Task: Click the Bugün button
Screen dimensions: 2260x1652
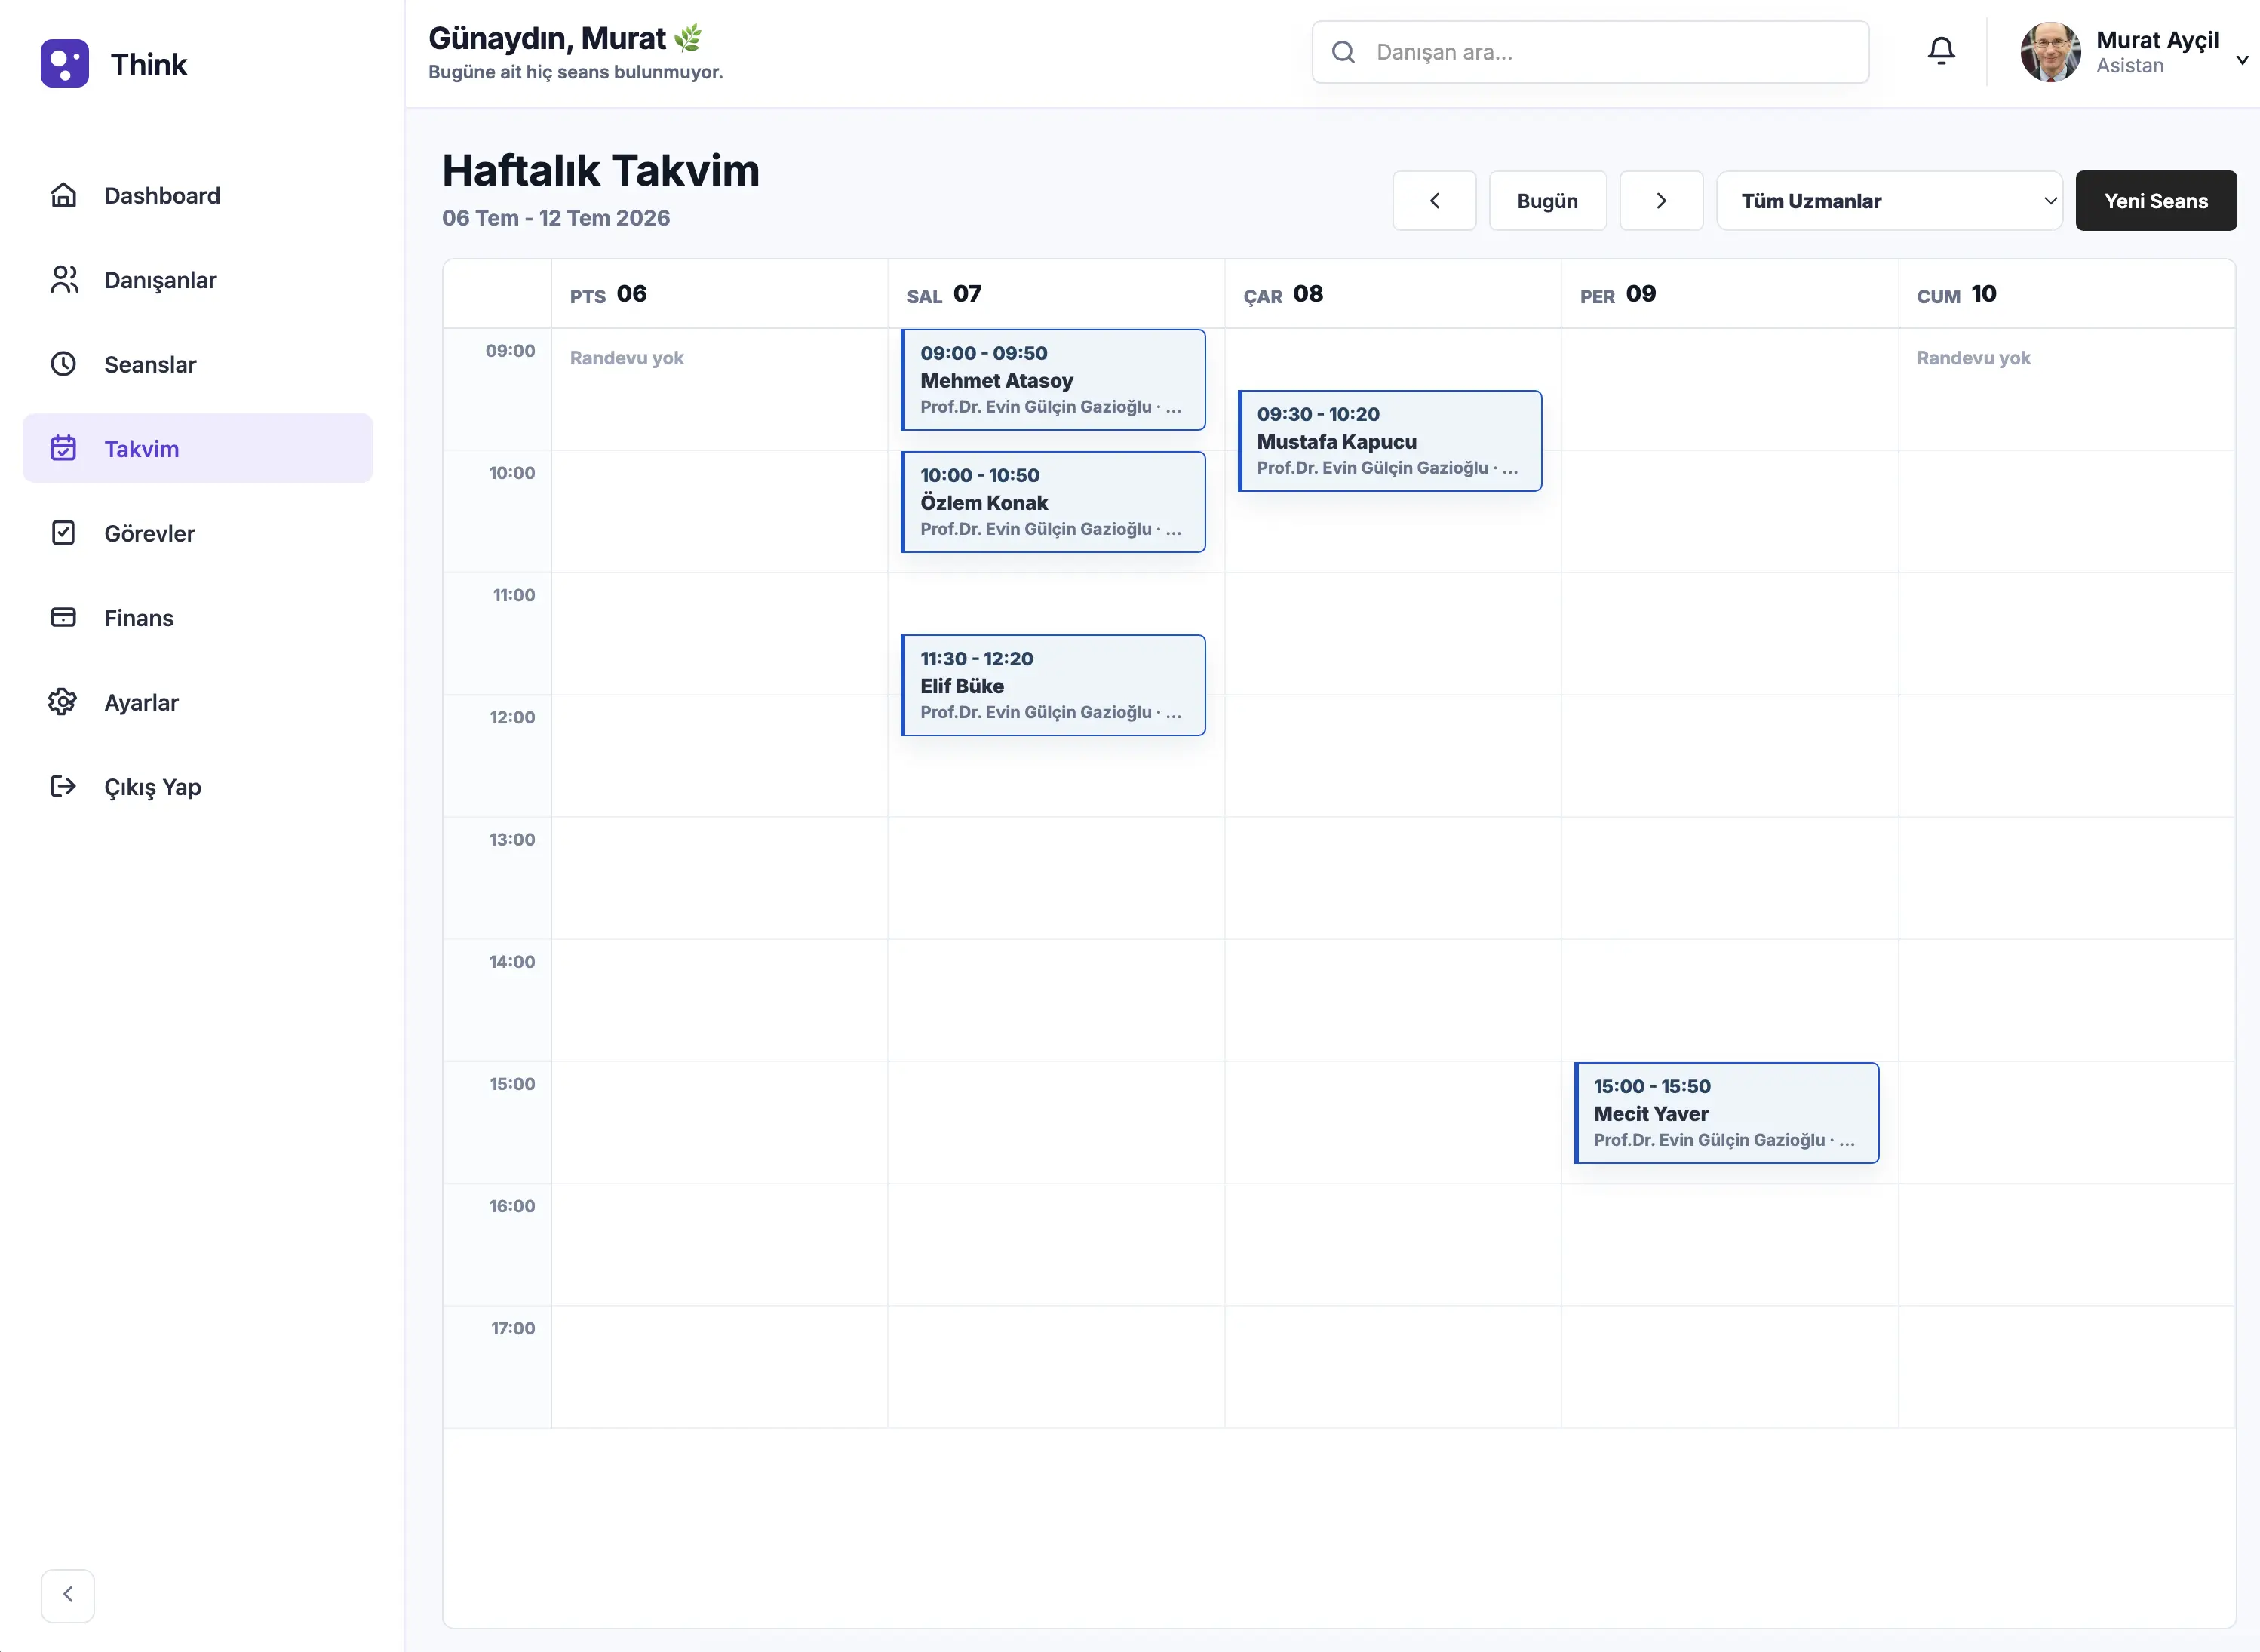Action: (1547, 201)
